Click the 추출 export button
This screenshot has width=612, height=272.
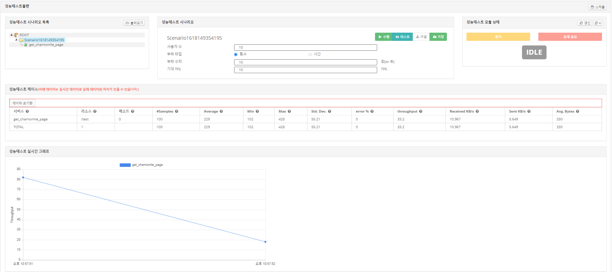(421, 37)
